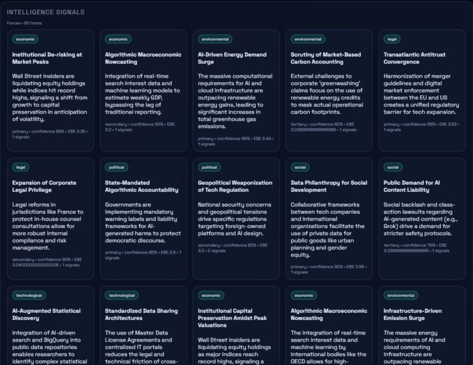Open Expansion of Corporate Legal Privilege title
Viewport: 473px width, 365px height.
tap(44, 186)
